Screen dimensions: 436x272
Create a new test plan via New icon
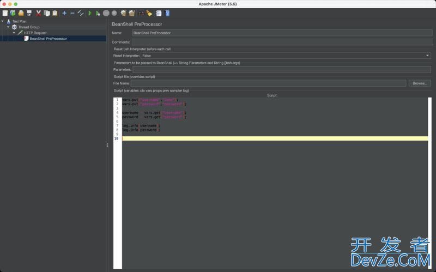click(x=5, y=13)
